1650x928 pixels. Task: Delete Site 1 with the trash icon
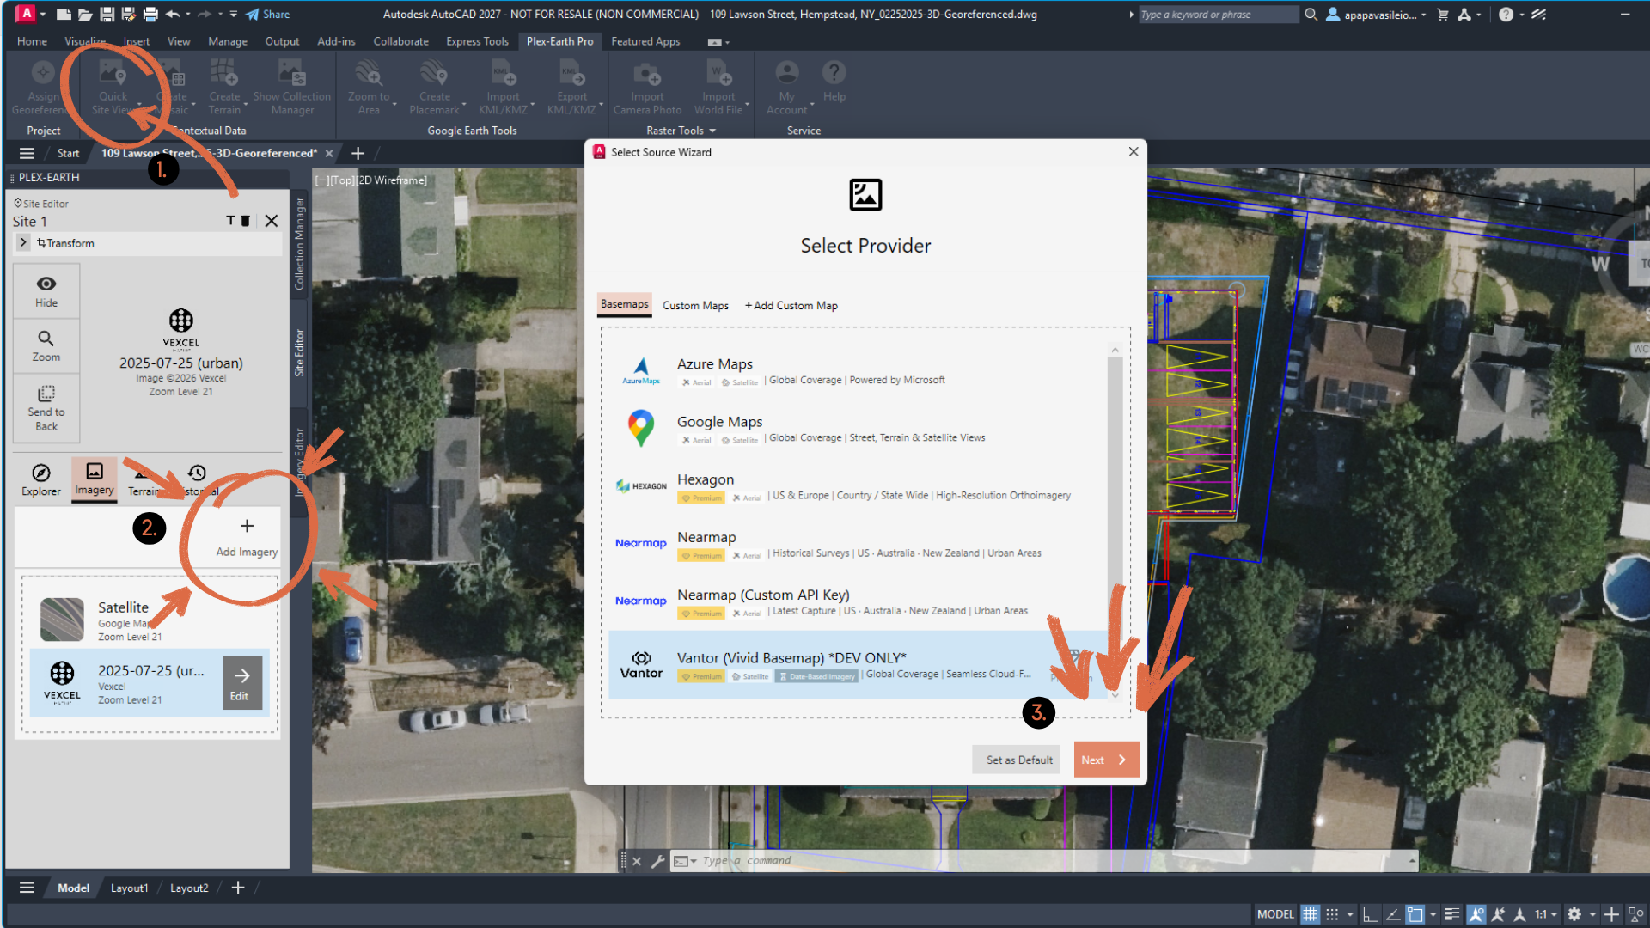[245, 221]
